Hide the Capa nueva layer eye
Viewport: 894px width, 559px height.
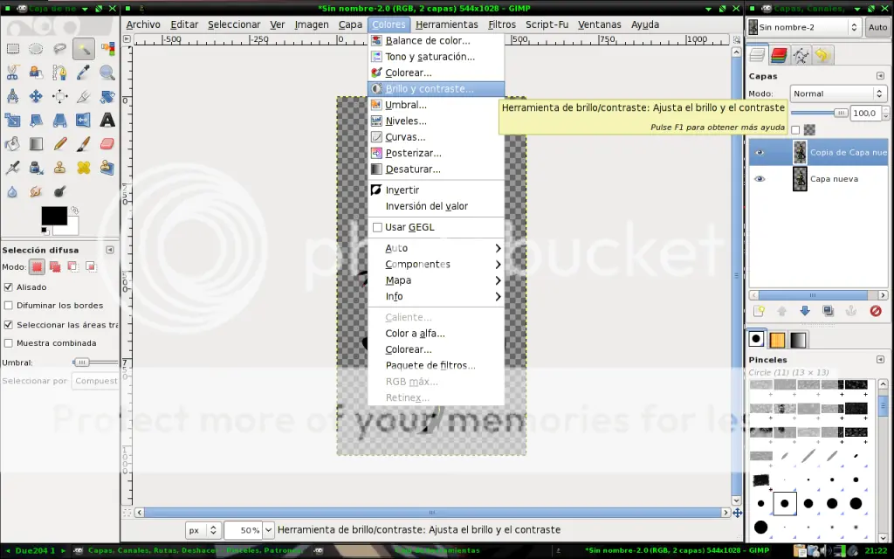pos(760,179)
